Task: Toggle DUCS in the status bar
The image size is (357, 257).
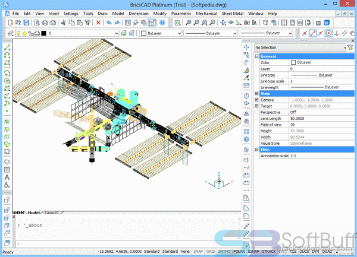Action: tap(304, 251)
